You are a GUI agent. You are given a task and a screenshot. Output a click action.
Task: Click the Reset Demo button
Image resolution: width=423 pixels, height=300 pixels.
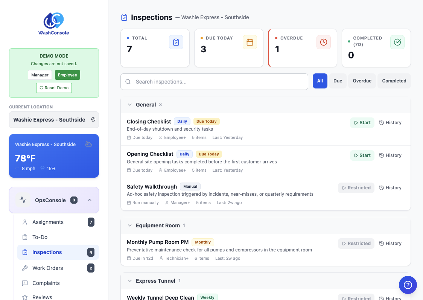coord(54,88)
